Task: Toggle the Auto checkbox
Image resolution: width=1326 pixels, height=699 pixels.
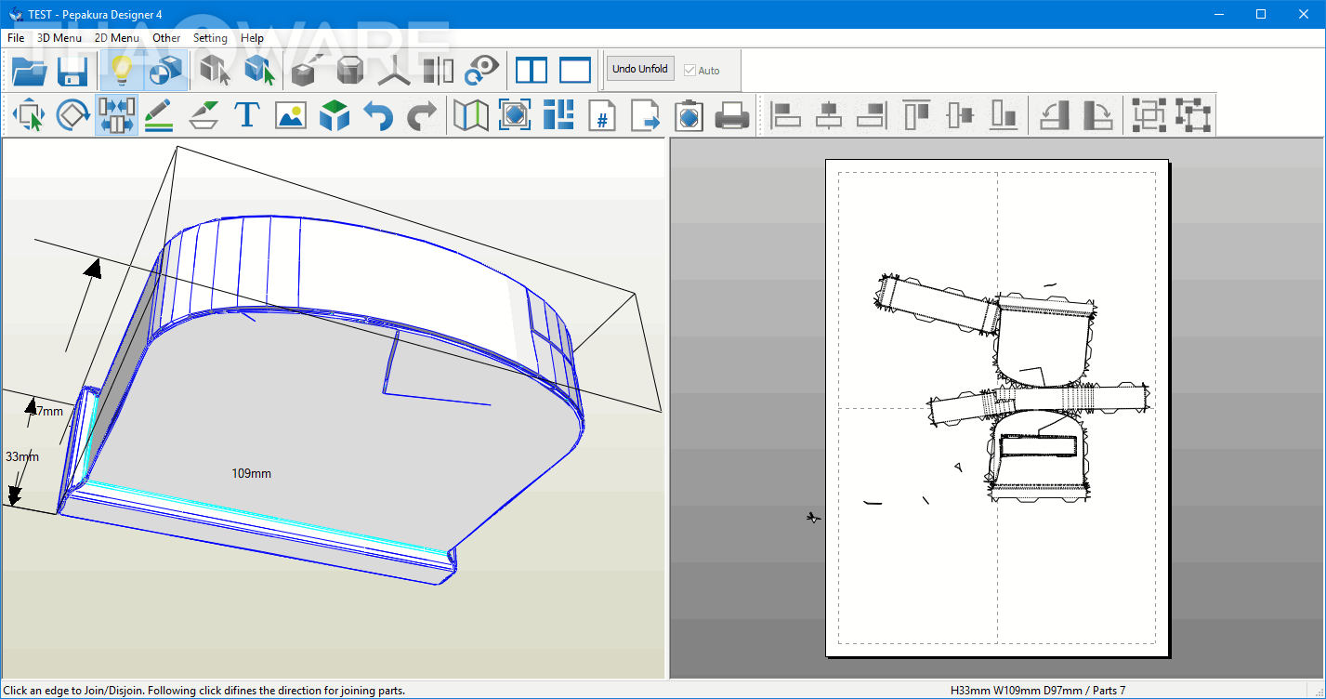Action: click(689, 71)
